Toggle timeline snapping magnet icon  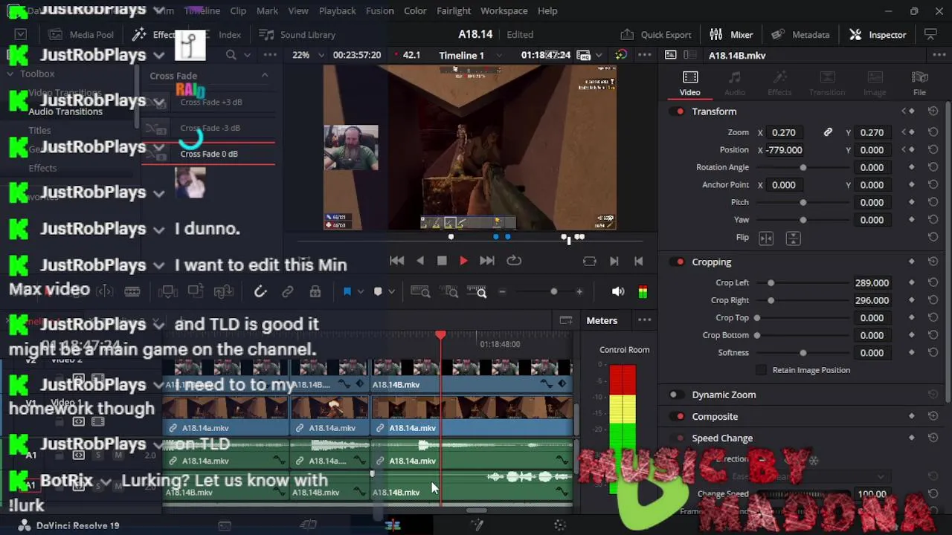[x=260, y=292]
